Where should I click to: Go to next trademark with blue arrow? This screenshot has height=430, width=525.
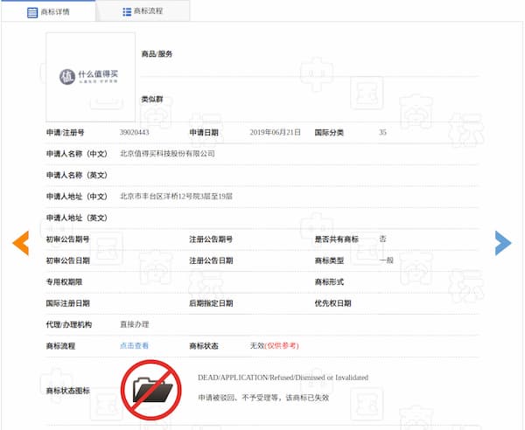(x=503, y=243)
